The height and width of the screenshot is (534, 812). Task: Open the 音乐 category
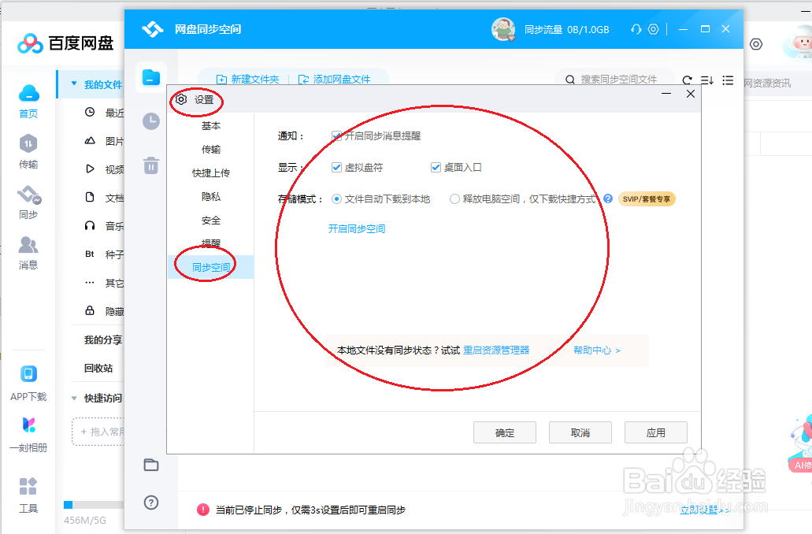(104, 226)
